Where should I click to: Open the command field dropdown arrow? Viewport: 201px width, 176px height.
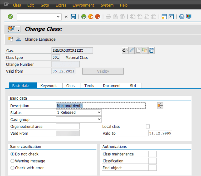[x=58, y=17]
